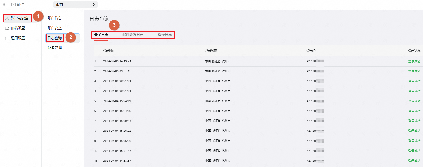423x167 pixels.
Task: Open 账户信息 submenu item
Action: coord(55,18)
